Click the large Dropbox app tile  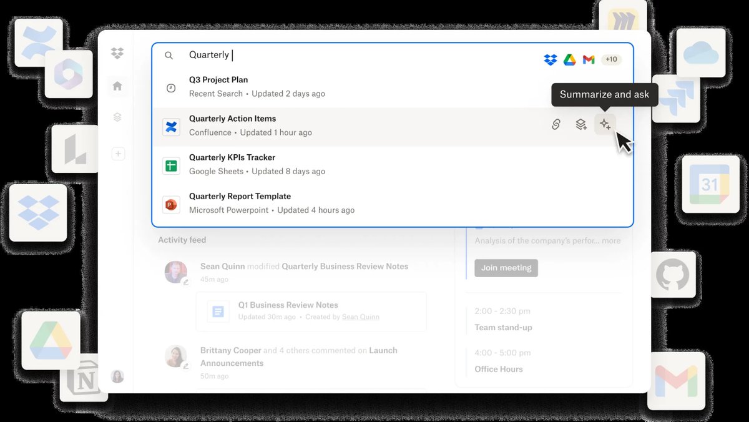tap(38, 212)
